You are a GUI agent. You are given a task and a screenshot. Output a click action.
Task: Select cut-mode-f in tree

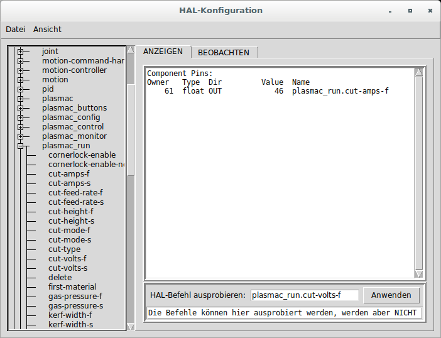[69, 231]
